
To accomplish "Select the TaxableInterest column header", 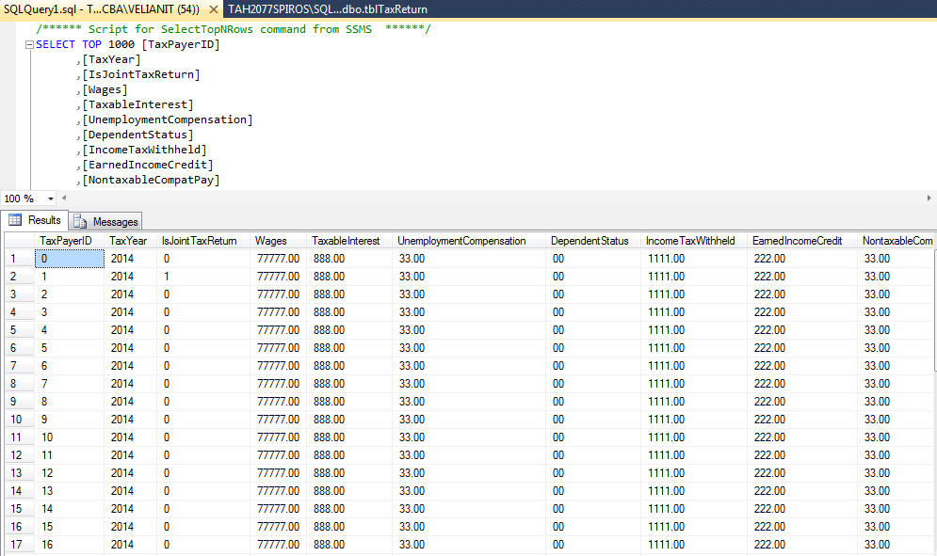I will [x=349, y=241].
